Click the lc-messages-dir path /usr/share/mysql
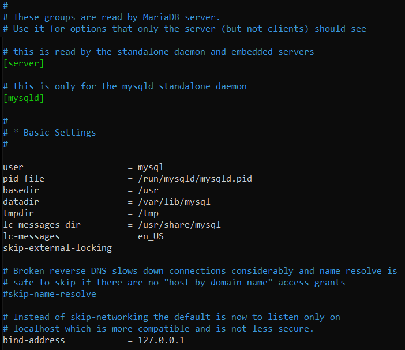This screenshot has width=405, height=350. click(179, 225)
